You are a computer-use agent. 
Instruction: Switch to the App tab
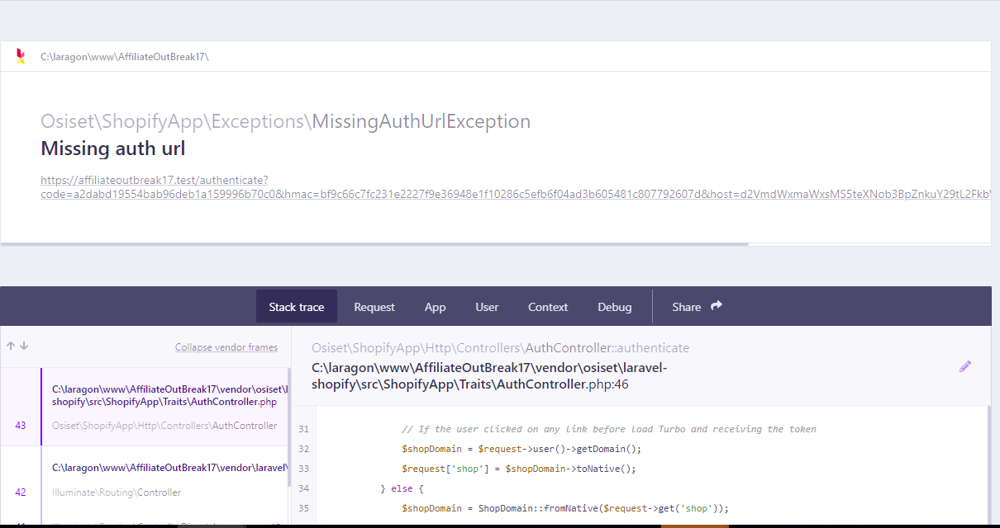tap(435, 306)
